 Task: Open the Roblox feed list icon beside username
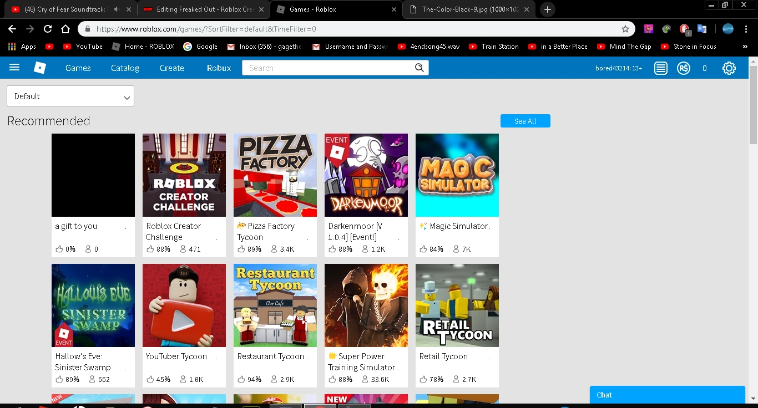pyautogui.click(x=660, y=68)
